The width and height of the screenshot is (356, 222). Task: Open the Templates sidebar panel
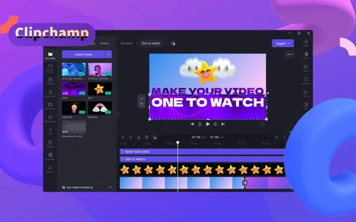50,80
